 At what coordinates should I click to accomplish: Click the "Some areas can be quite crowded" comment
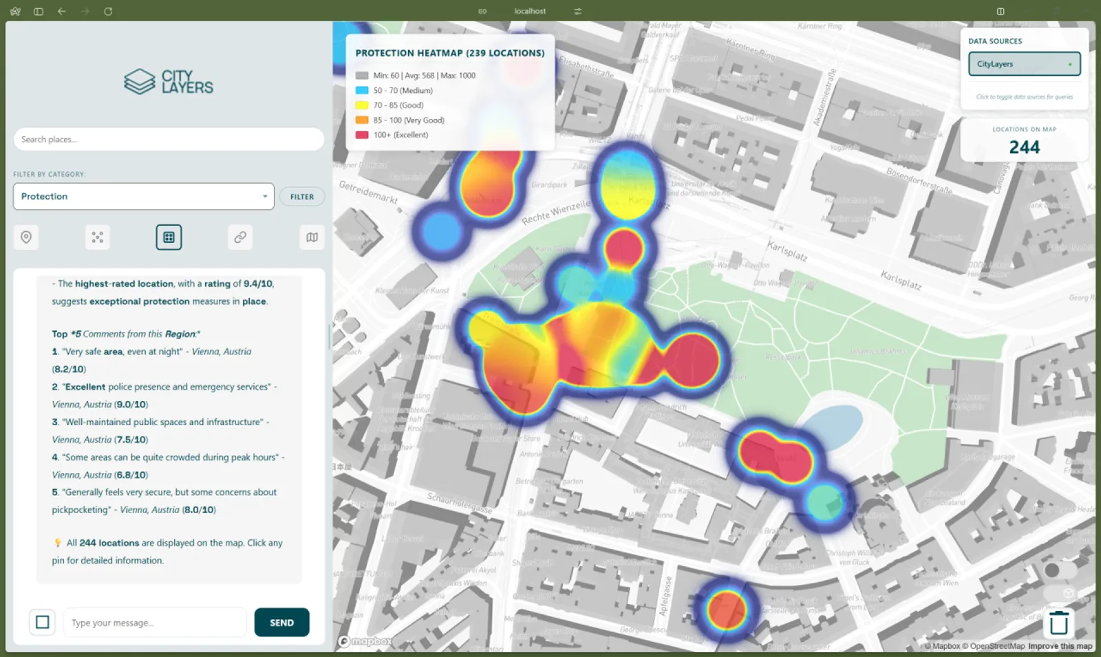(x=168, y=466)
